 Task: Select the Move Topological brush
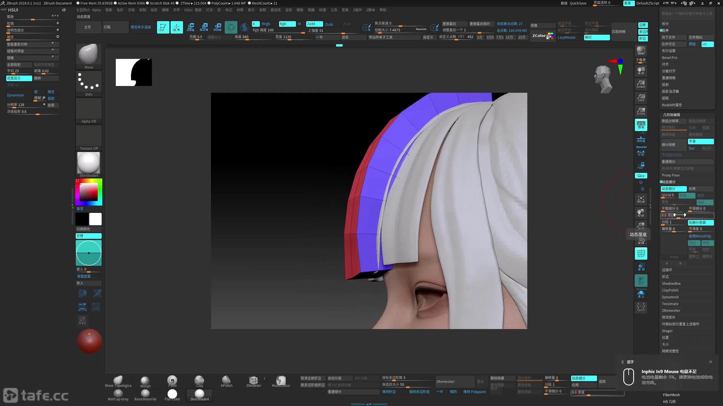tap(118, 382)
